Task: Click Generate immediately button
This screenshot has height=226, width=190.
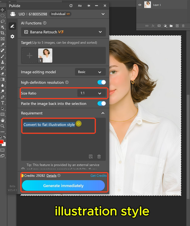Action: click(x=63, y=186)
